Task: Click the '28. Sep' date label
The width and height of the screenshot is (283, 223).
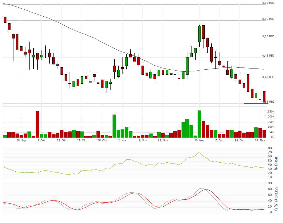Action: coord(21,141)
